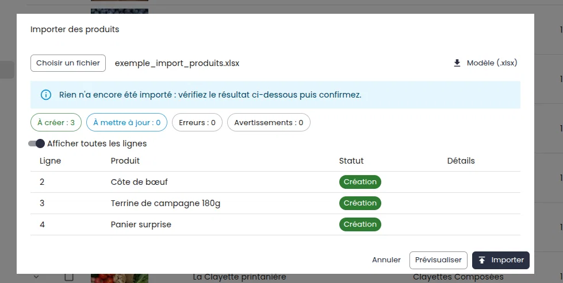The image size is (563, 283).
Task: Expand the La Clayette printanière row chevron
Action: 36,277
